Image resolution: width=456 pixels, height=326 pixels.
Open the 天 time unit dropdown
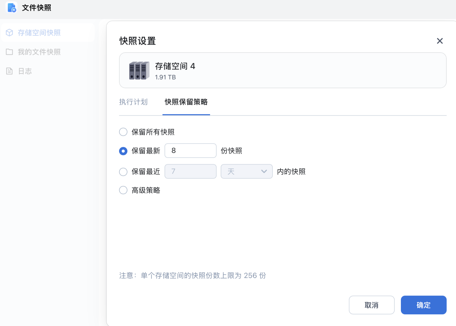(x=246, y=171)
